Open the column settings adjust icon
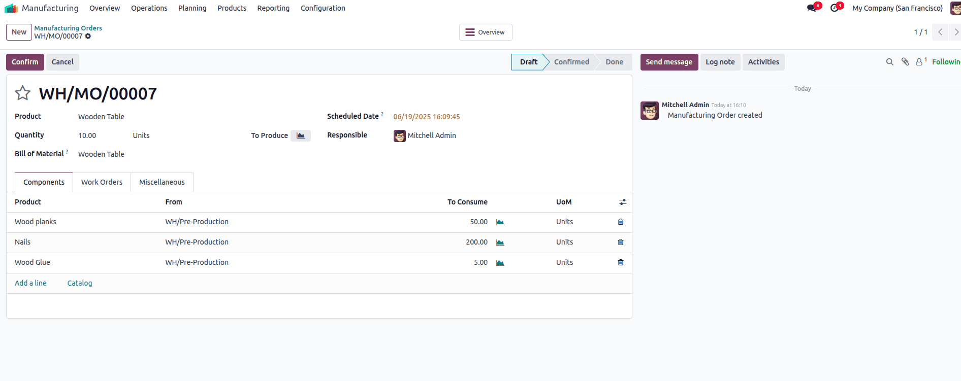The image size is (961, 381). coord(623,202)
